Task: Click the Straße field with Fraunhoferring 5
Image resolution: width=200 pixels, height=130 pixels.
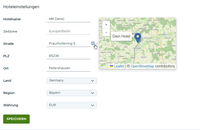Action: pyautogui.click(x=69, y=44)
